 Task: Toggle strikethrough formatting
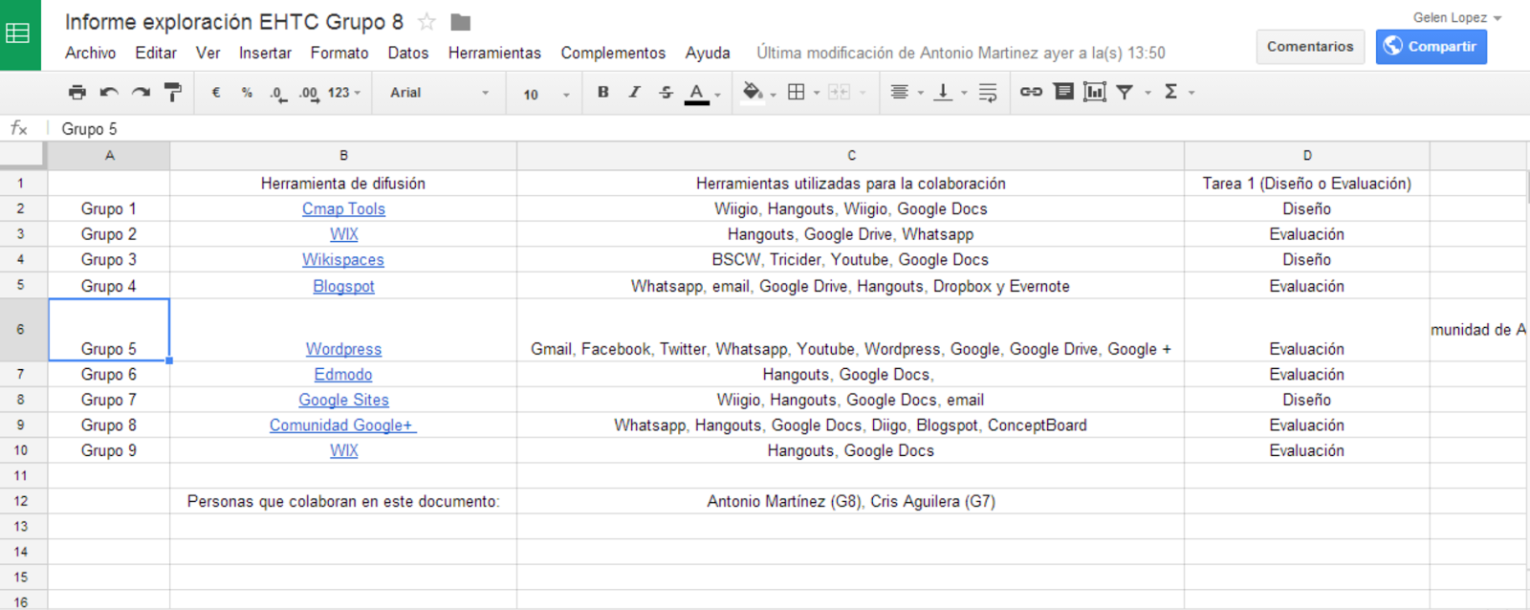(666, 92)
